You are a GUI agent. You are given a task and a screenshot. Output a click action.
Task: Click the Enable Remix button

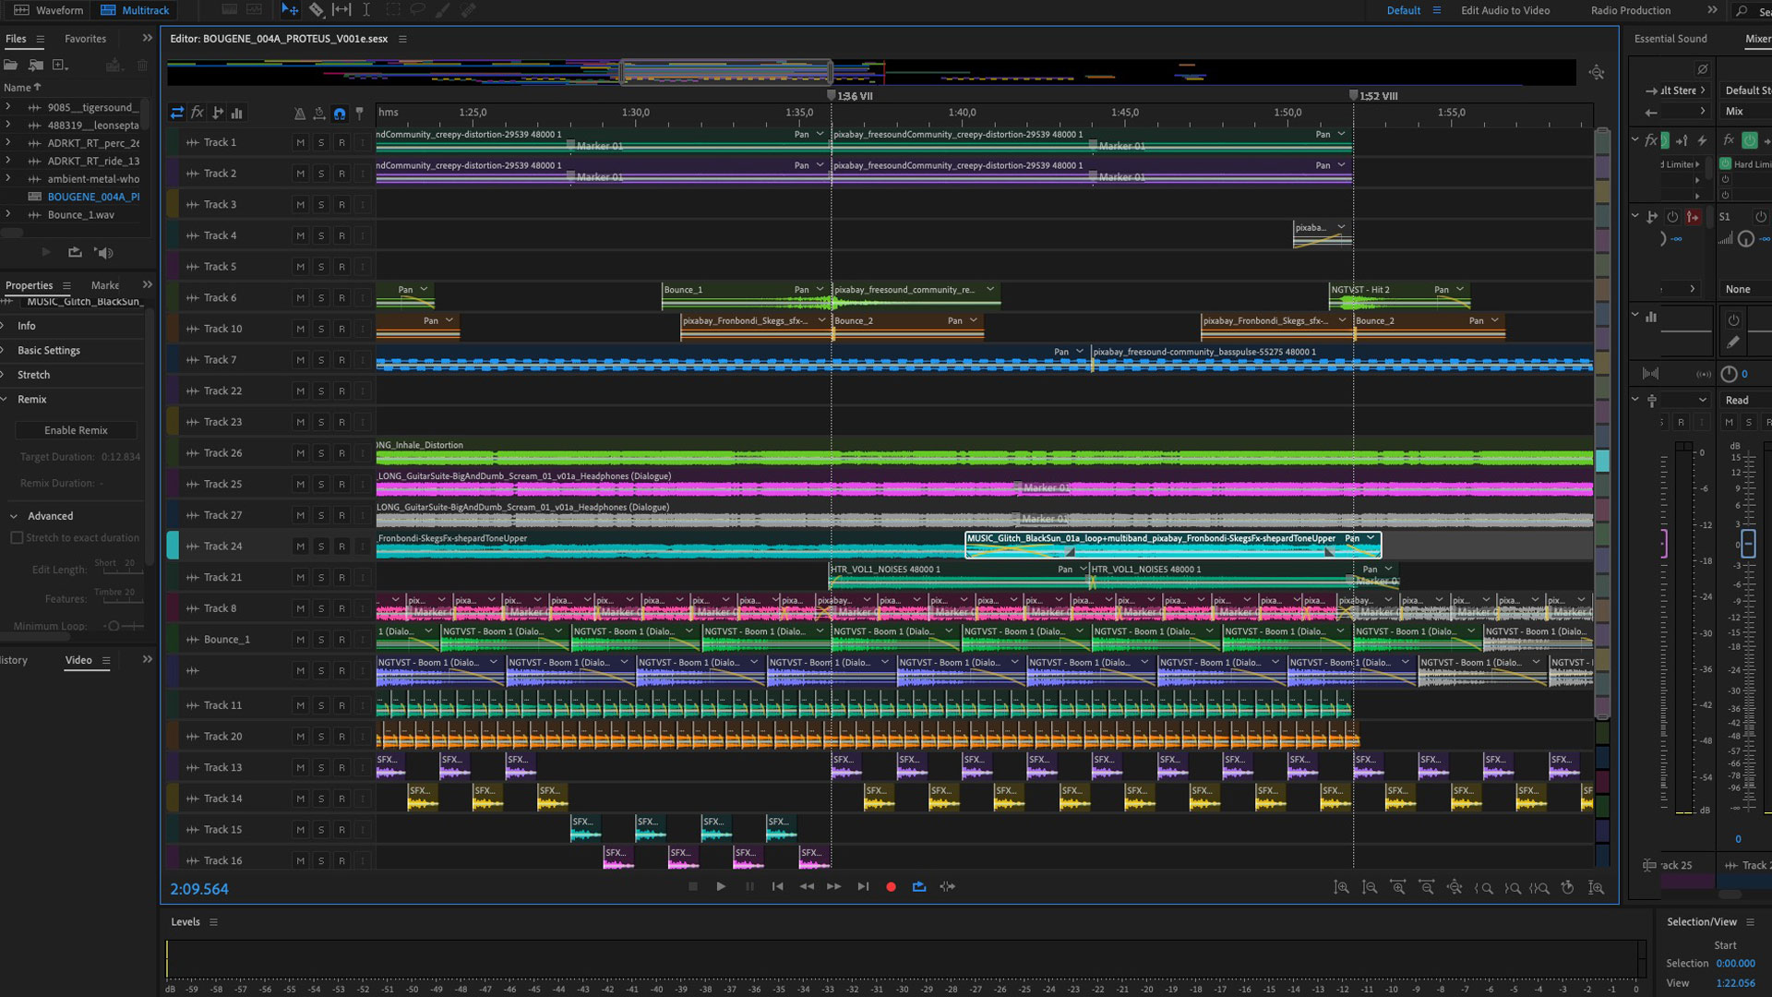pos(76,430)
